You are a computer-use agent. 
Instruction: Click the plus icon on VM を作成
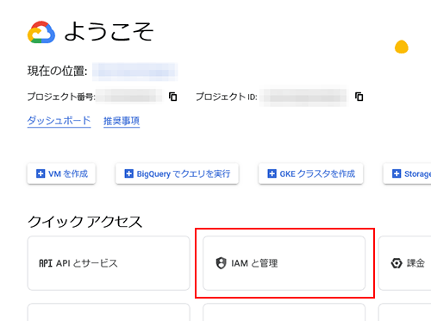pyautogui.click(x=41, y=173)
